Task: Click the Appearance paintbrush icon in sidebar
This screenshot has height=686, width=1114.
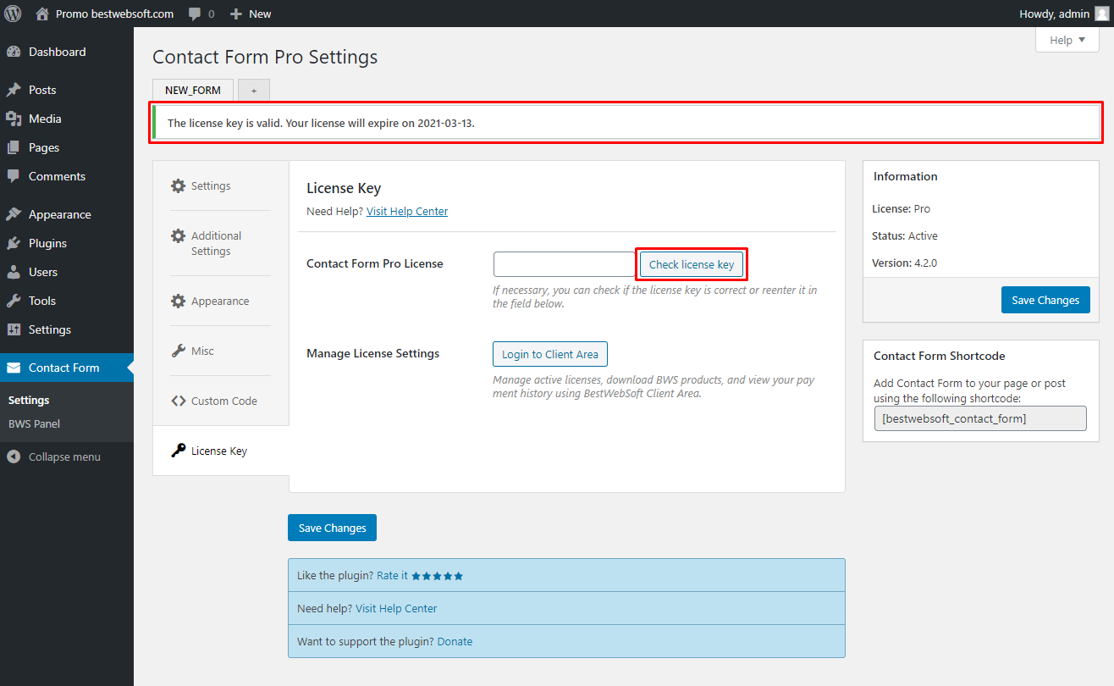Action: pos(14,214)
